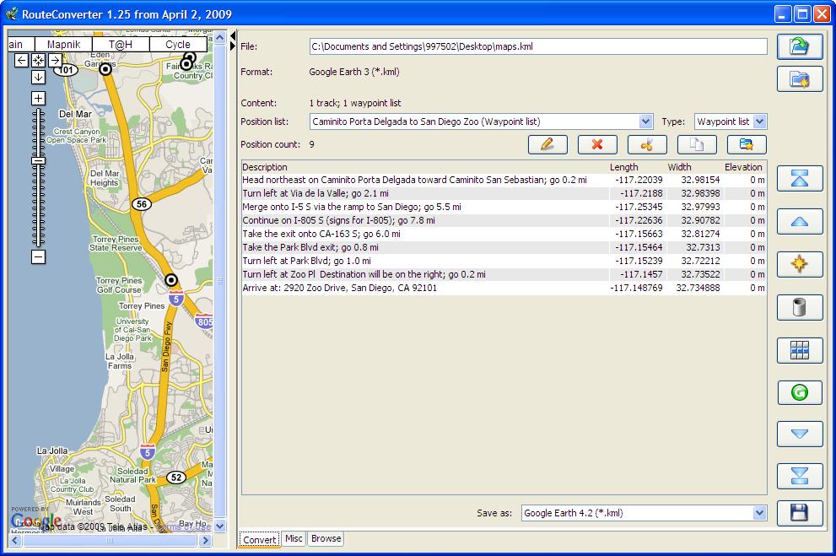This screenshot has width=836, height=556.
Task: Select row 'Arrive at: 2920 Zoo Drive'
Action: (504, 288)
